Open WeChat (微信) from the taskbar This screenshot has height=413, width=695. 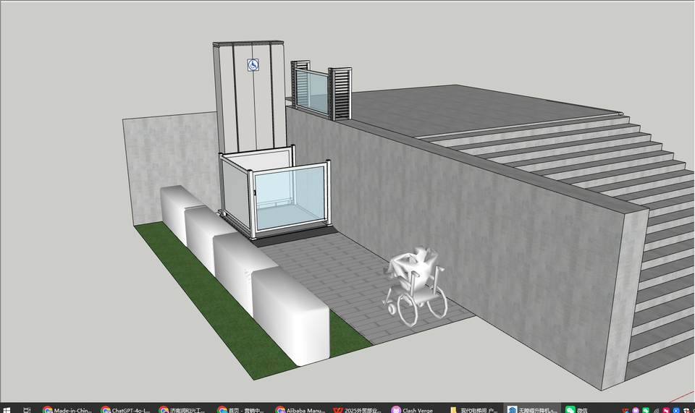click(577, 410)
